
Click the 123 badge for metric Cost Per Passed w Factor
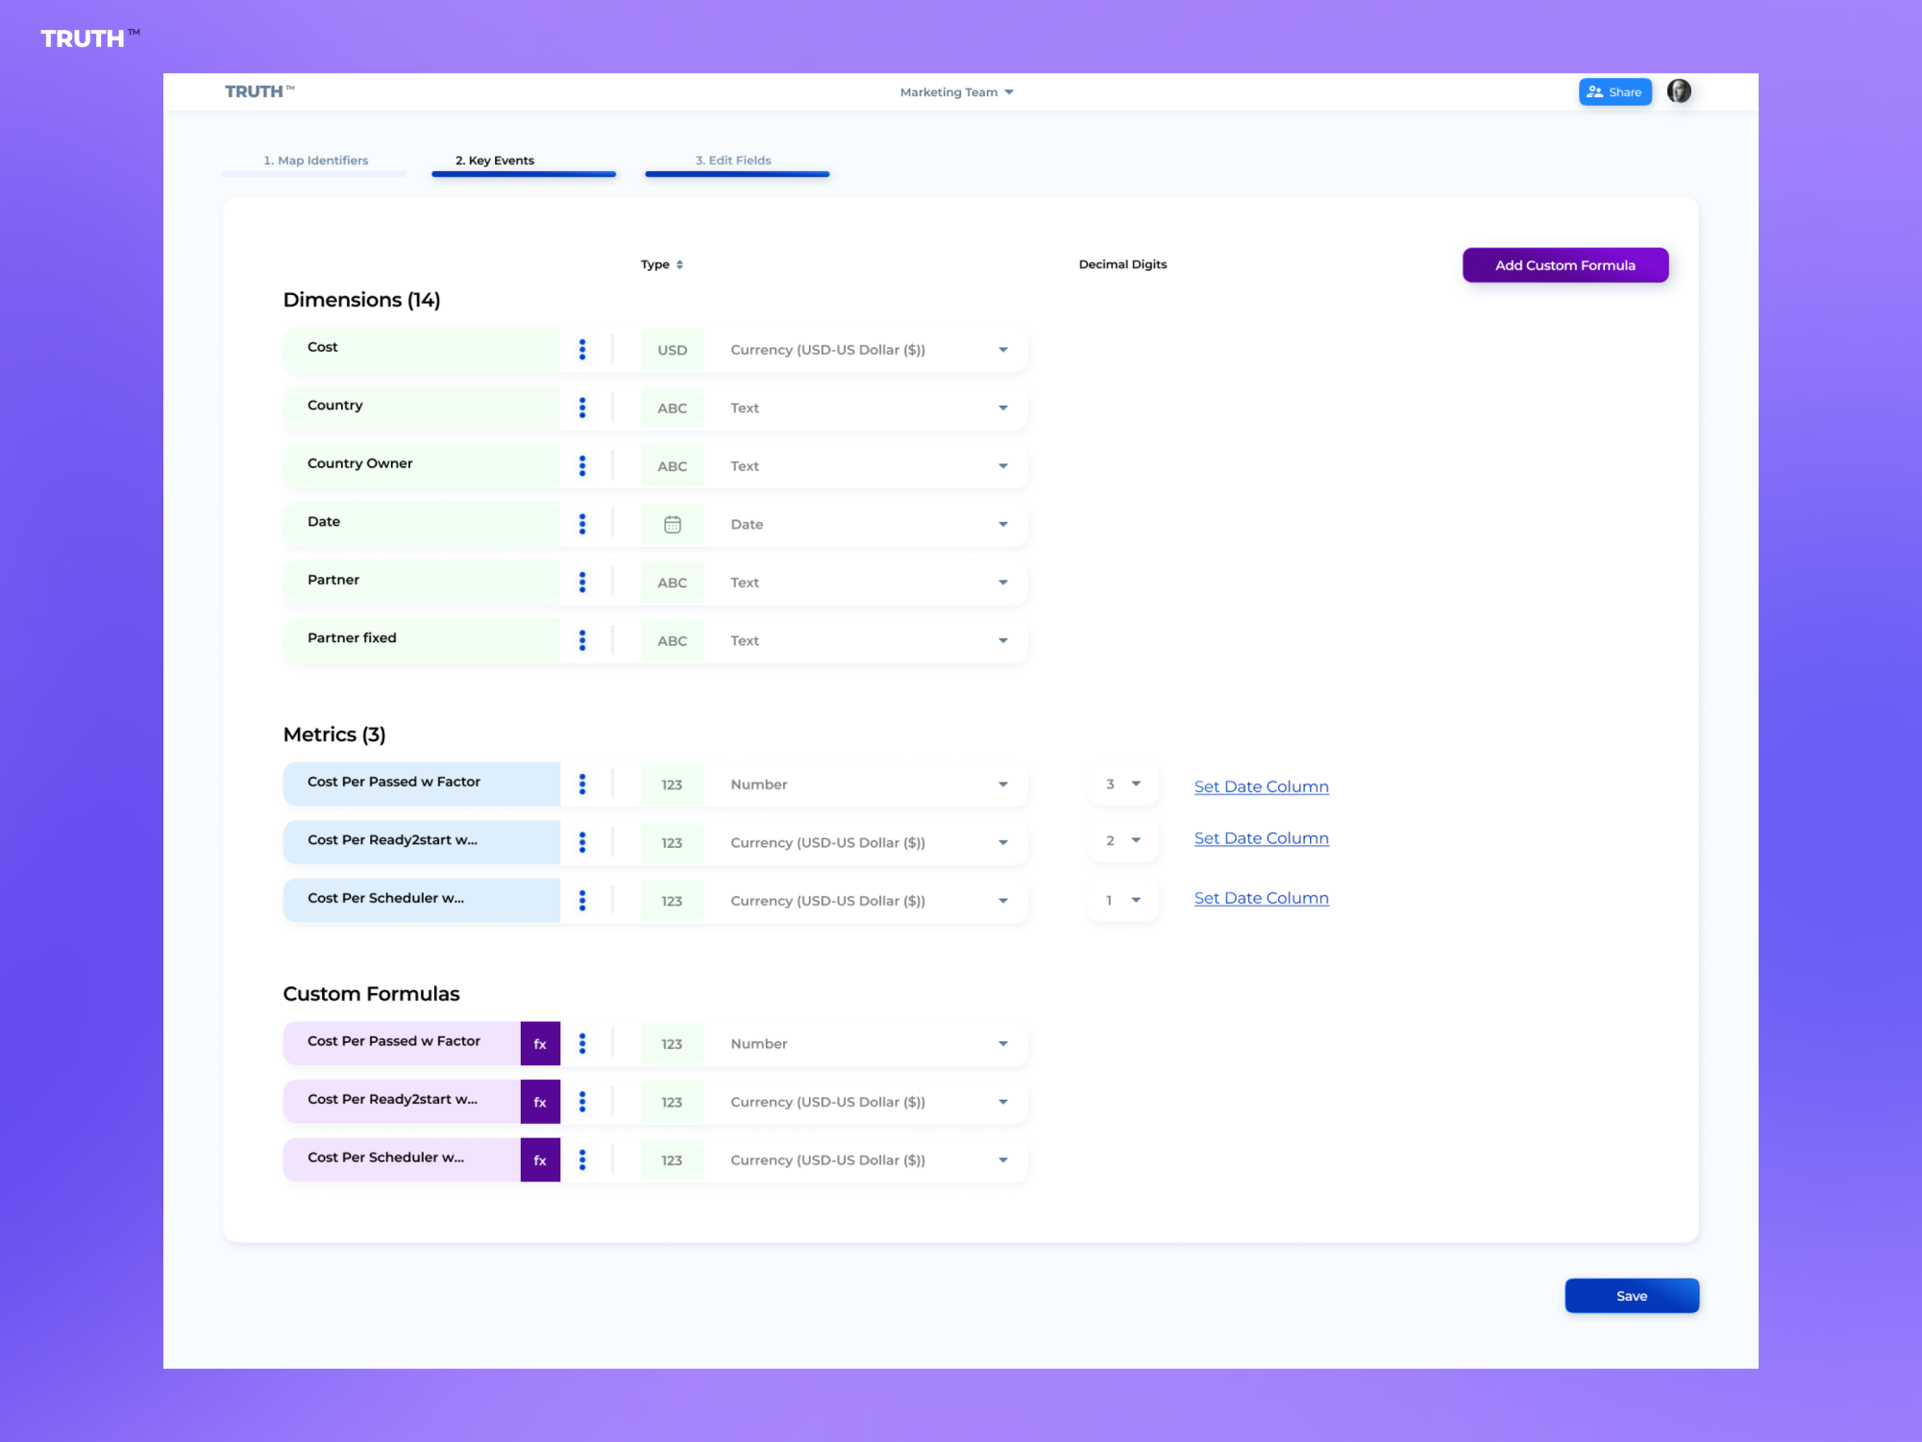pos(673,784)
